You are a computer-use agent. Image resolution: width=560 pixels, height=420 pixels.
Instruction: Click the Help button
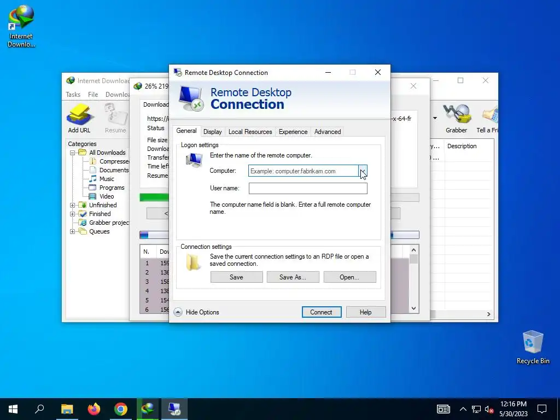click(x=365, y=312)
